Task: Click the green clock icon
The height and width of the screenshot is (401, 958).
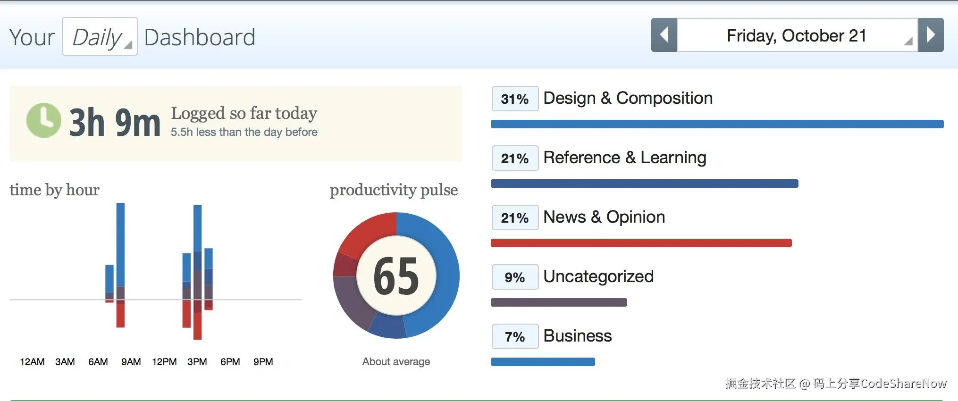Action: (43, 121)
